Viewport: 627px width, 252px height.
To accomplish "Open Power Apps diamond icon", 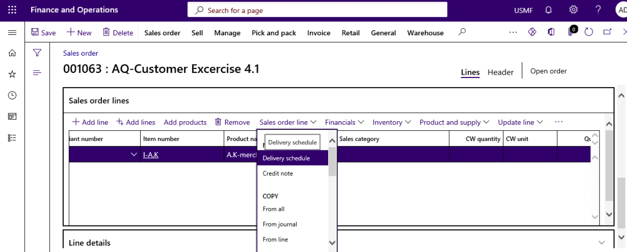I will click(533, 32).
